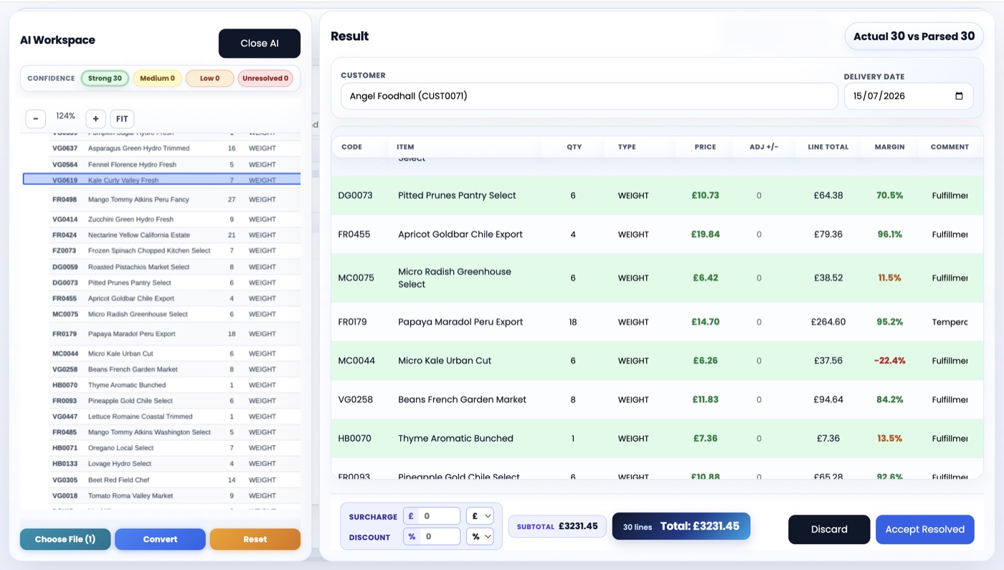1004x570 pixels.
Task: Click the PRICE column header
Action: coord(705,147)
